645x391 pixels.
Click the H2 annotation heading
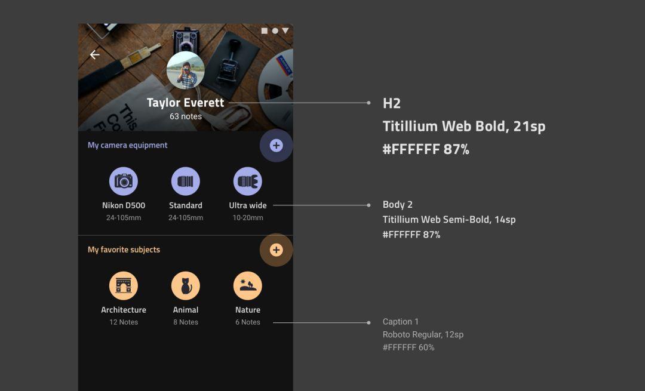pos(392,103)
